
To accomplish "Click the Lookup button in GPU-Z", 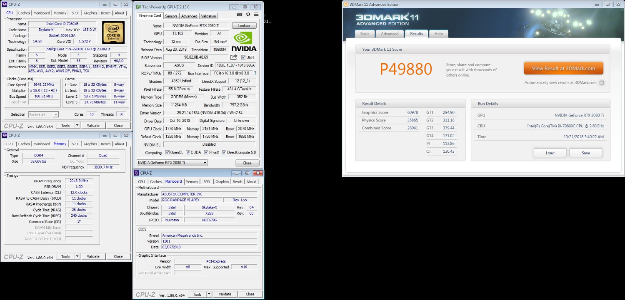I will coord(244,26).
